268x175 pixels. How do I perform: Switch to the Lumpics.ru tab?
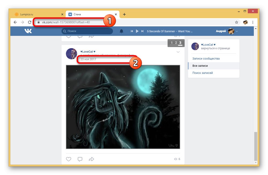(x=38, y=14)
